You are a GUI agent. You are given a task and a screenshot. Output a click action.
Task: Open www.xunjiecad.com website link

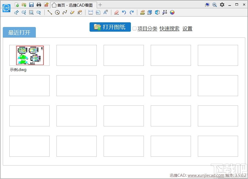[206, 175]
